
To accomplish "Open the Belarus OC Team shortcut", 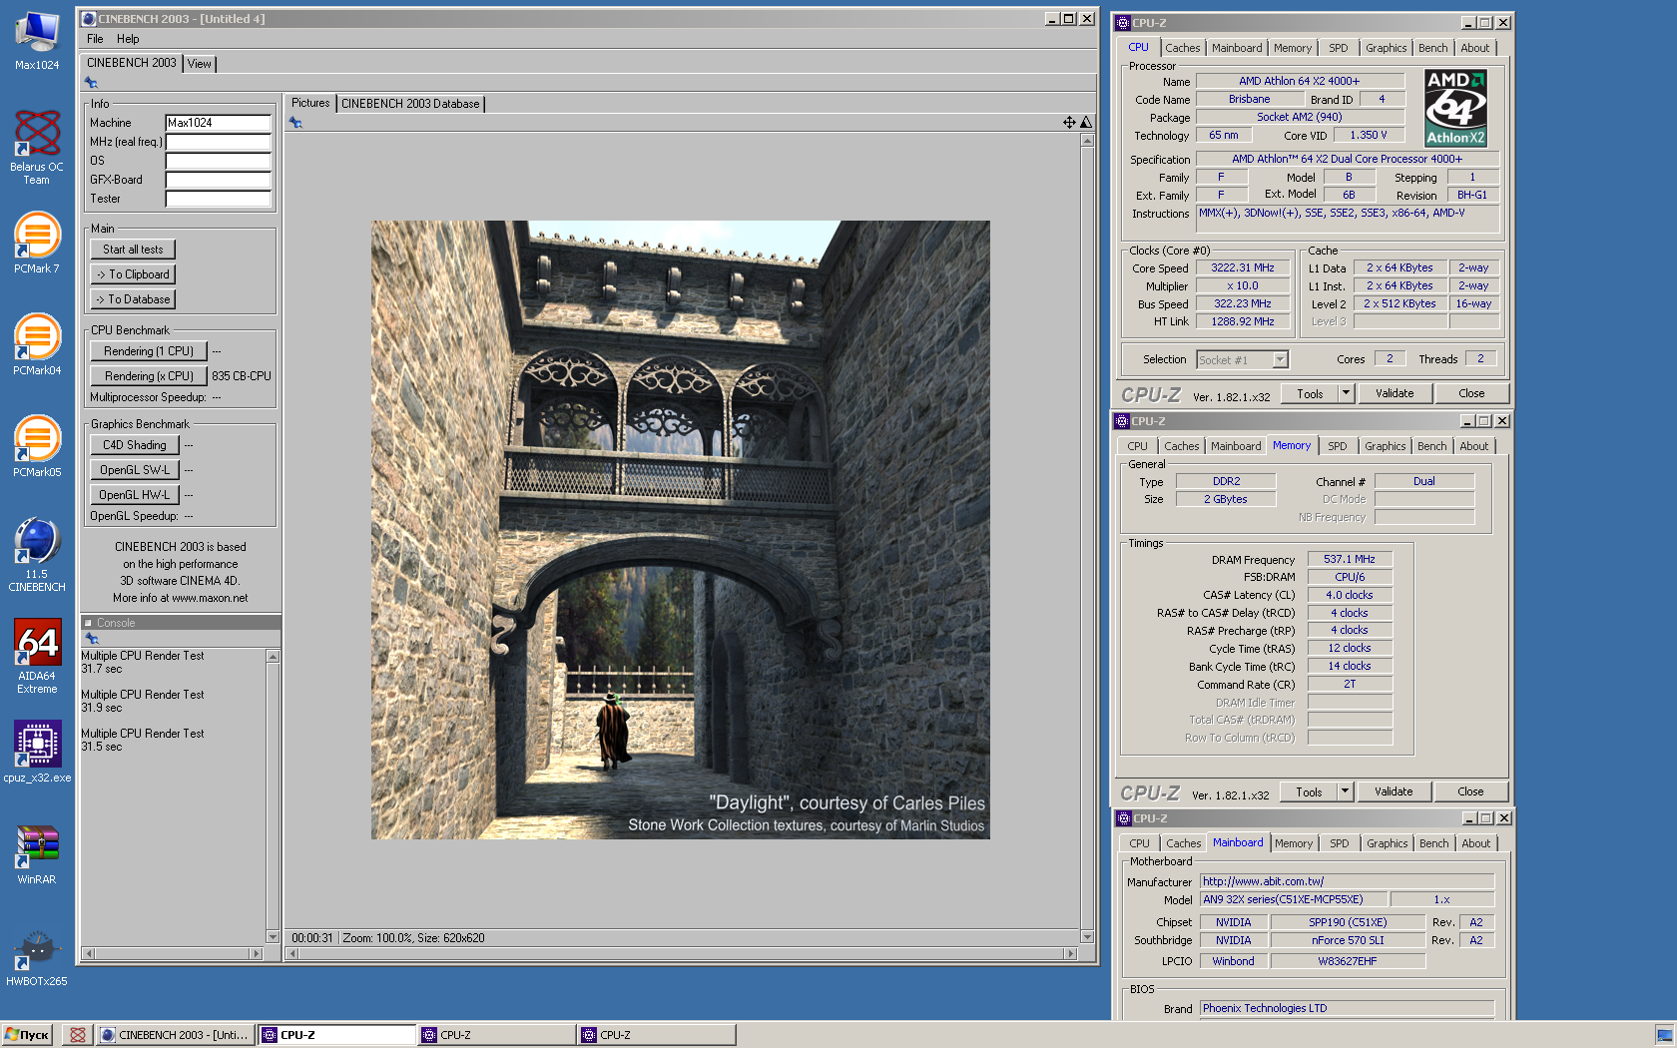I will (x=37, y=147).
